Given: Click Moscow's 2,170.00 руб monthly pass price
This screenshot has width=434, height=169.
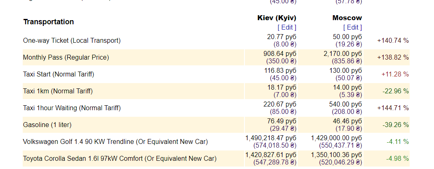Looking at the screenshot, I should coord(343,54).
